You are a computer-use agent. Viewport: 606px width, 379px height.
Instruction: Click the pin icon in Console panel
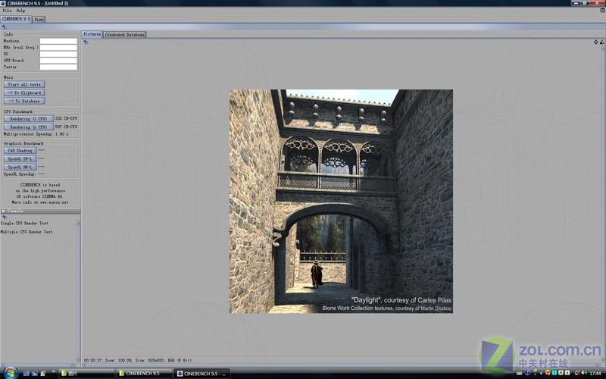5,218
